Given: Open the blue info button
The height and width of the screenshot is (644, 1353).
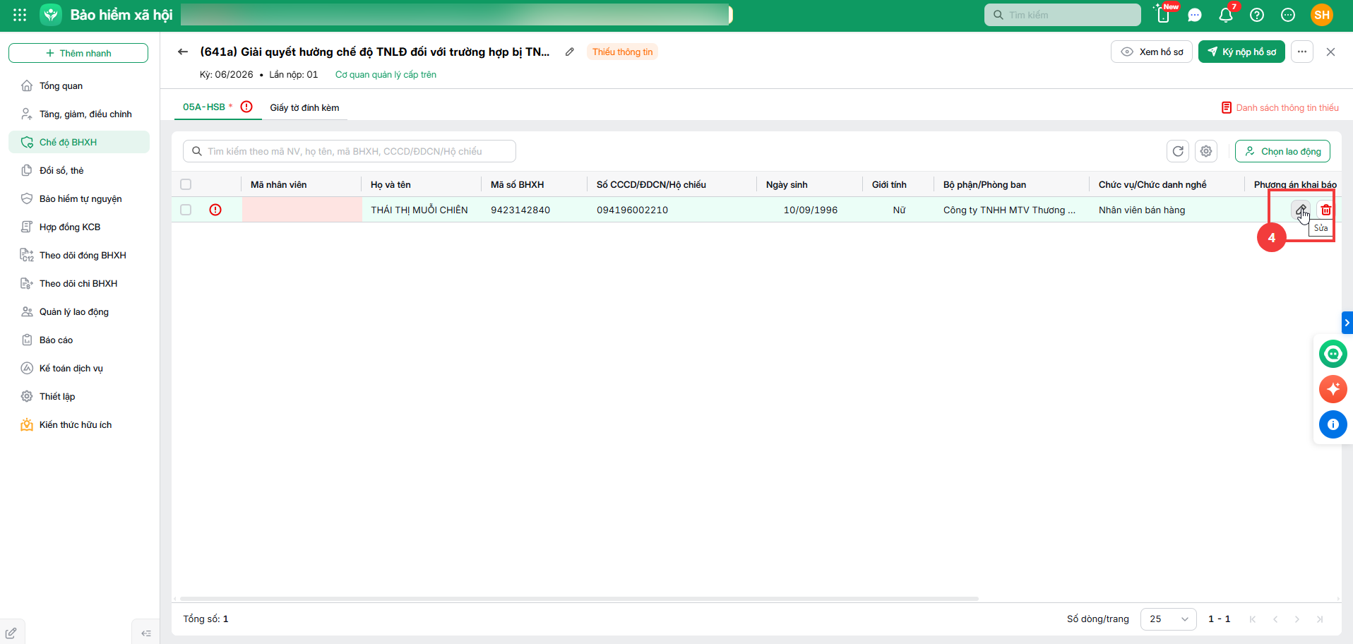Looking at the screenshot, I should 1333,424.
